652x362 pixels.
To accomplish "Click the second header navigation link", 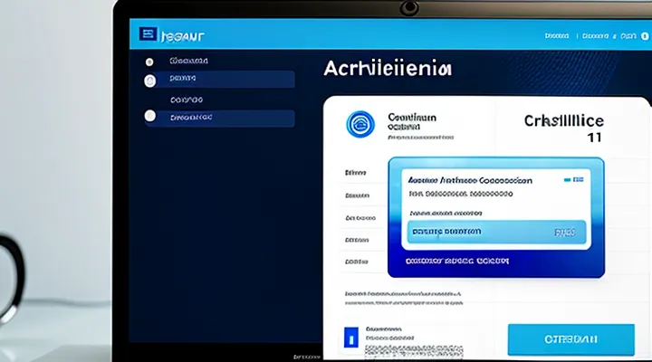I will point(596,37).
